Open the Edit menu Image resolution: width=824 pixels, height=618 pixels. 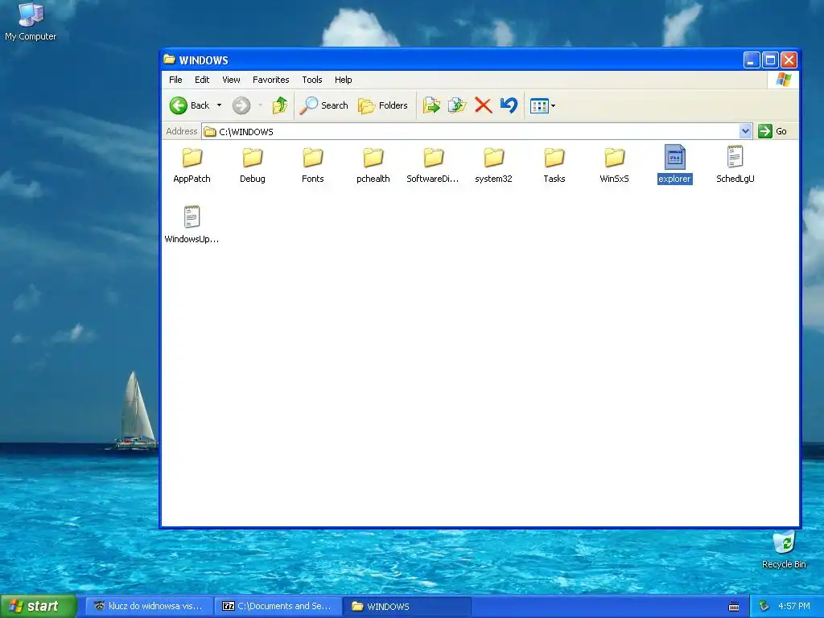pyautogui.click(x=202, y=80)
